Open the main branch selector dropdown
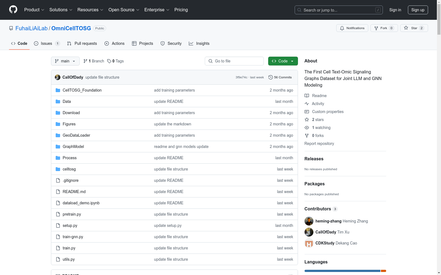 65,61
